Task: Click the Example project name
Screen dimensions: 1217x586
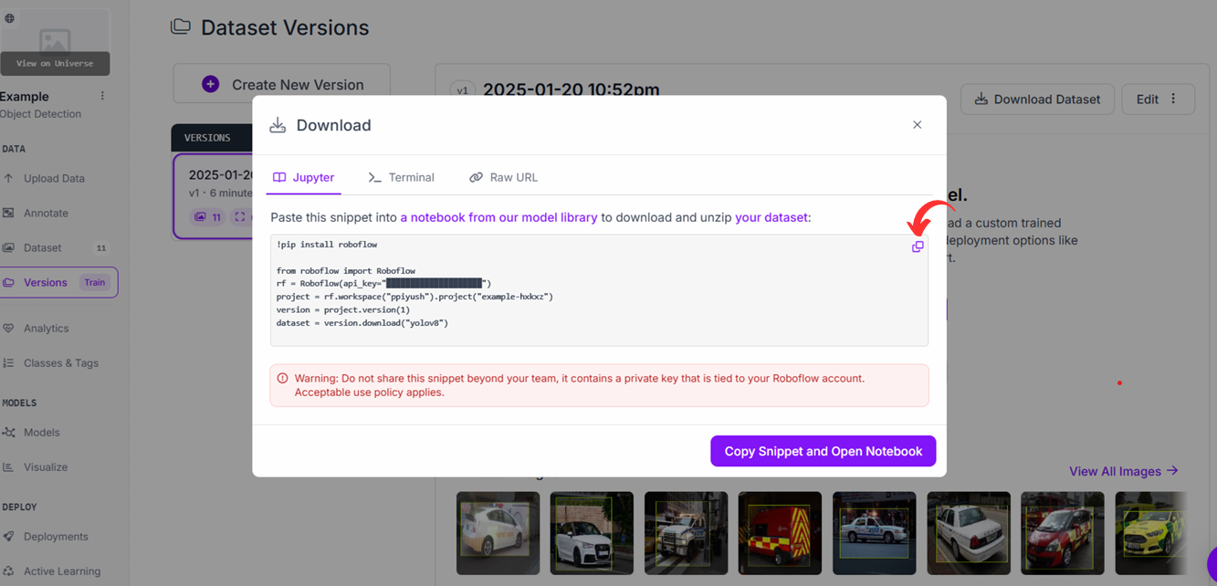Action: 25,96
